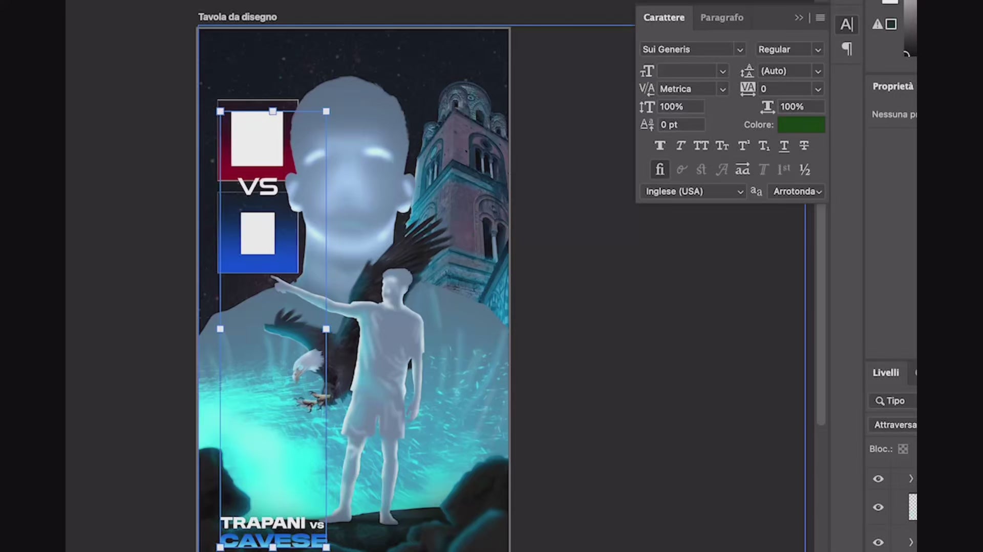The height and width of the screenshot is (552, 983).
Task: Toggle standard ligatures (fi) button
Action: coord(660,169)
